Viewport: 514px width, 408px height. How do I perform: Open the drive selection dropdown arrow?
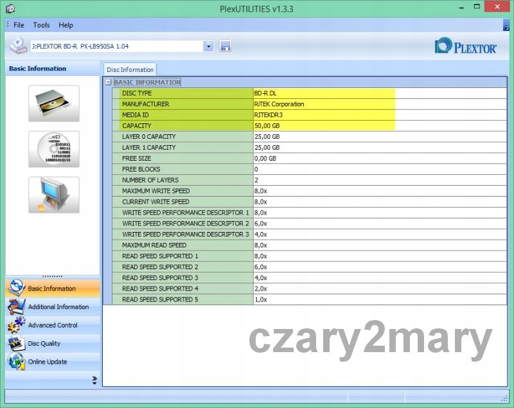click(208, 46)
